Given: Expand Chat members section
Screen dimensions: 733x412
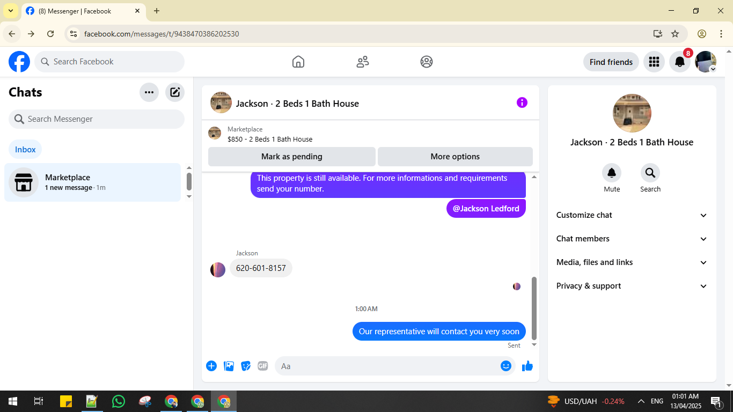Looking at the screenshot, I should coord(632,239).
